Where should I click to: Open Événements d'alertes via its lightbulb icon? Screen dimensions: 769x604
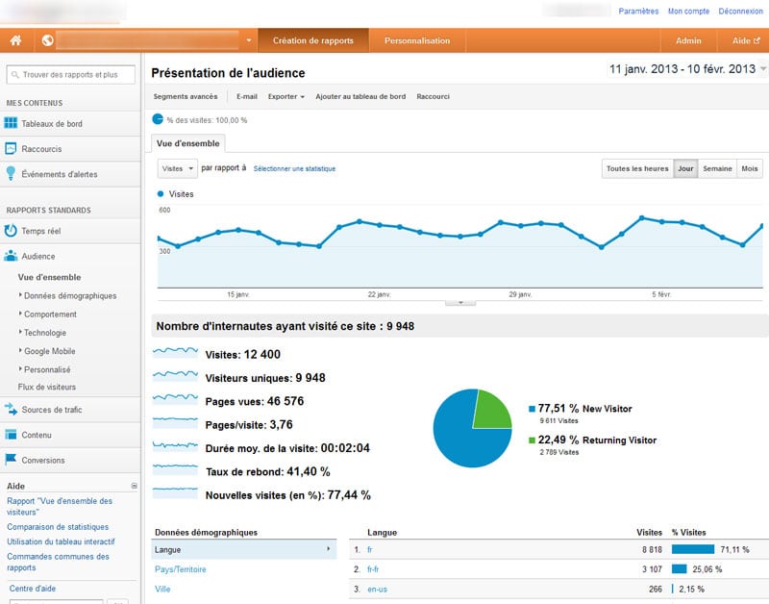12,173
